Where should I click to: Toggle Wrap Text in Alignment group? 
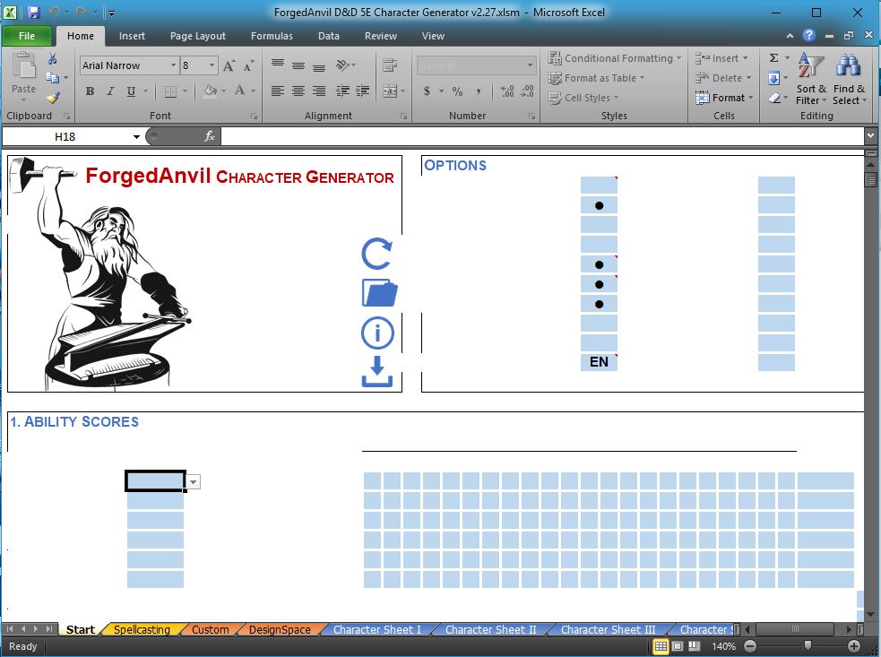pyautogui.click(x=390, y=65)
